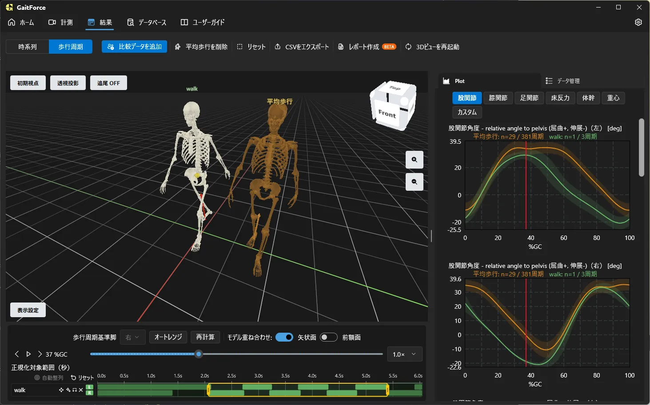Open the ホーム tab
The width and height of the screenshot is (650, 405).
(21, 22)
